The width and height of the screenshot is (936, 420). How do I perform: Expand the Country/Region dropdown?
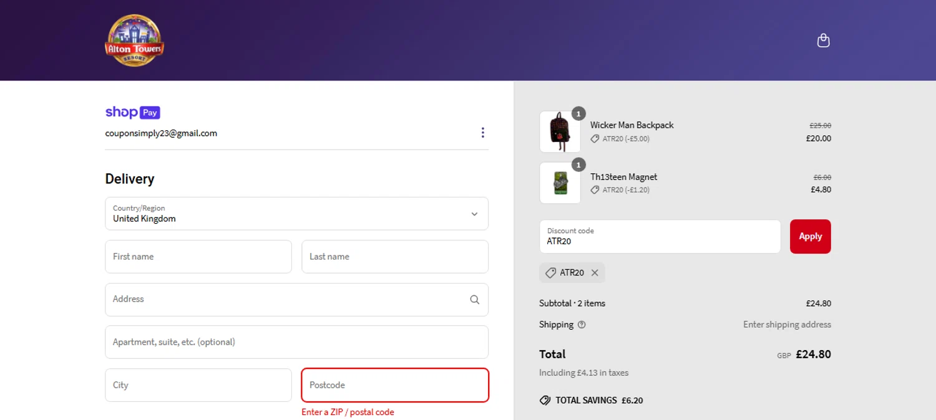296,214
